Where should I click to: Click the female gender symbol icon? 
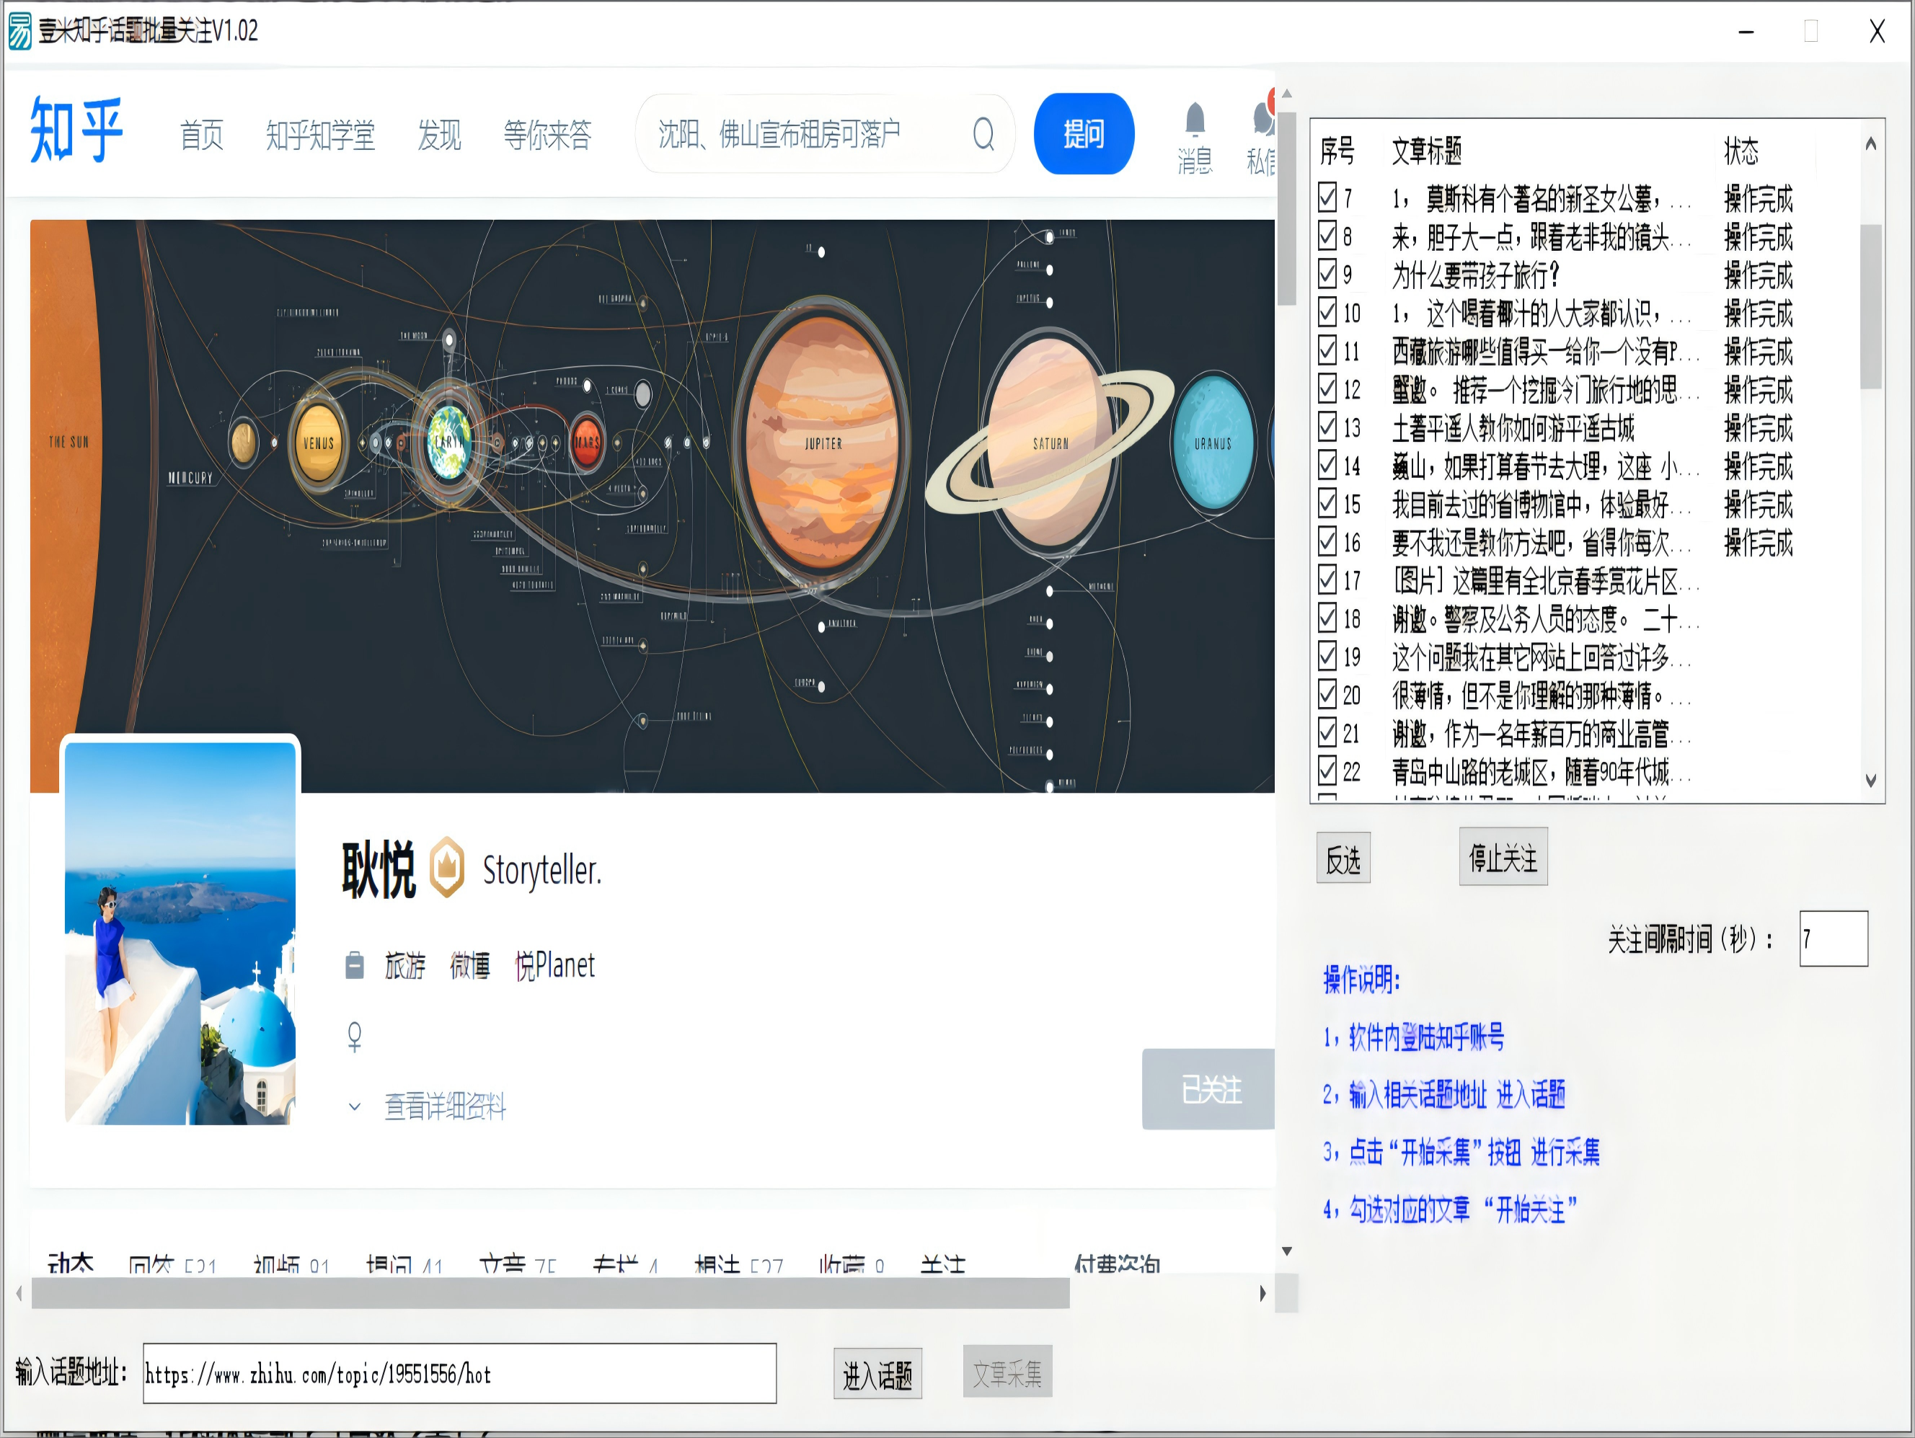click(x=354, y=1037)
